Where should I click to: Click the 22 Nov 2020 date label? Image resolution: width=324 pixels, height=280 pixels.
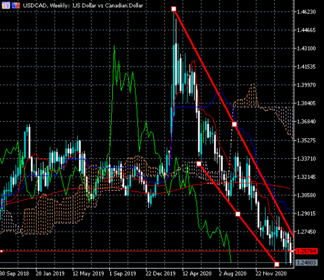point(271,273)
